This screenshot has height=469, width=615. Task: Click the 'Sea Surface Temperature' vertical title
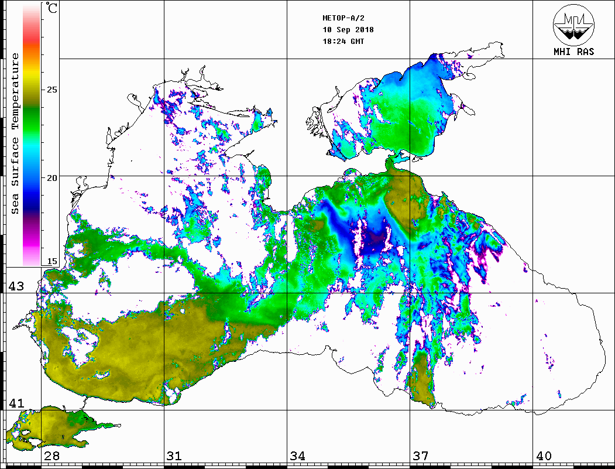tap(15, 134)
